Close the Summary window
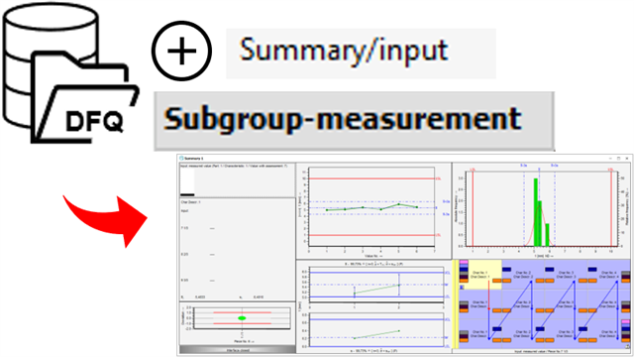 (x=627, y=159)
